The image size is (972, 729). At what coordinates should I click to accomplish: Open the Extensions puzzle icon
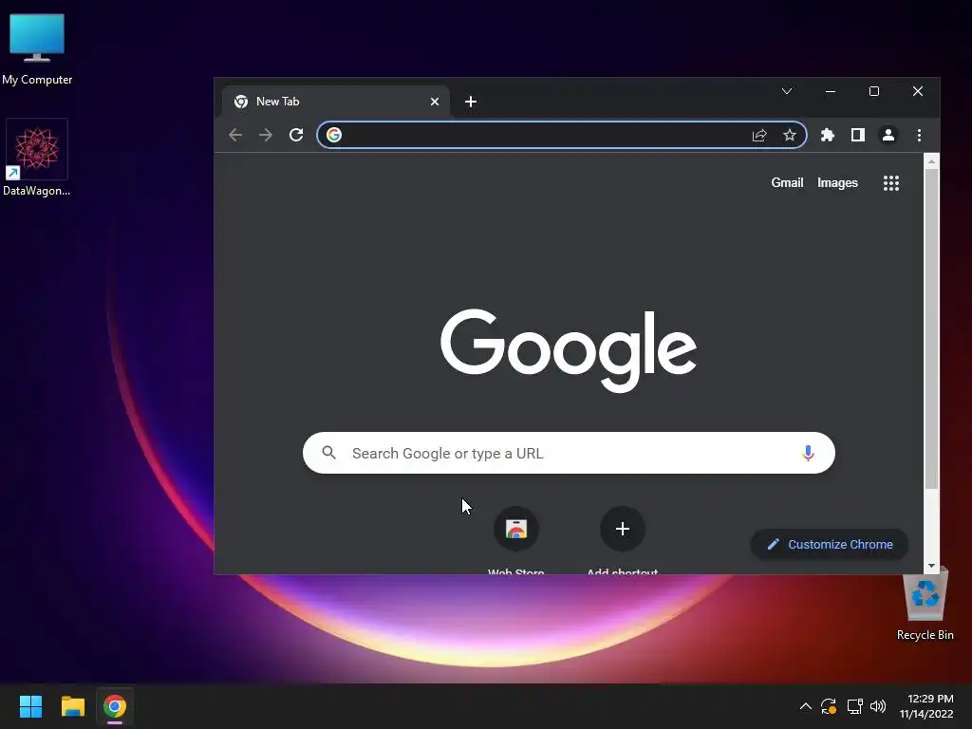coord(828,135)
